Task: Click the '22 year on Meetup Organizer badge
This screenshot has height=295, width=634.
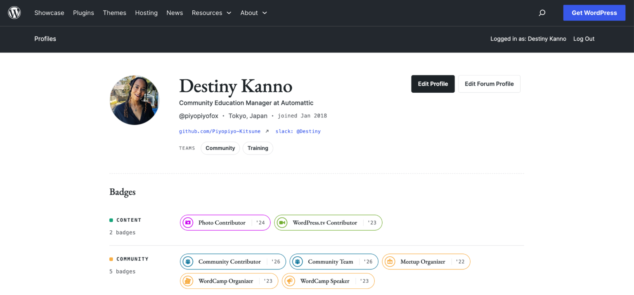Action: point(460,262)
